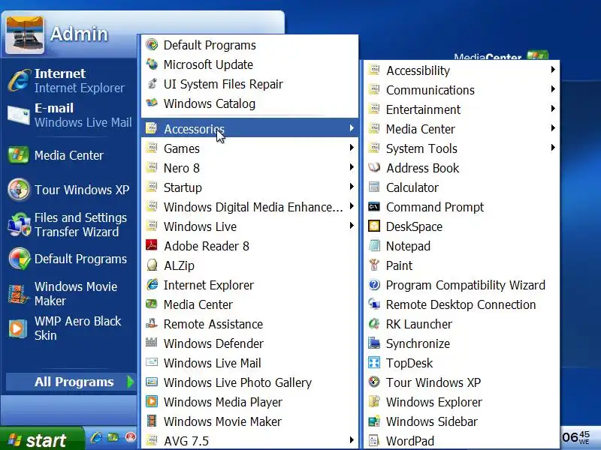Click the Synchronize icon

click(374, 343)
